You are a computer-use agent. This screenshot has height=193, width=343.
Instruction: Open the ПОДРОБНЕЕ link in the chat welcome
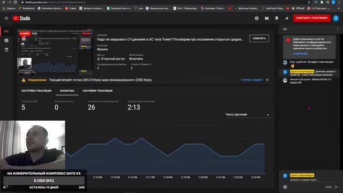click(300, 54)
